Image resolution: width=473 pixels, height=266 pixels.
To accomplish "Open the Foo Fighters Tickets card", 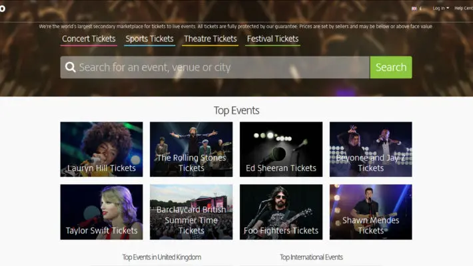I will click(281, 211).
